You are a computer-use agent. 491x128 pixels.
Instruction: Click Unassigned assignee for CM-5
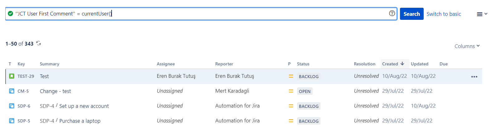pos(170,91)
